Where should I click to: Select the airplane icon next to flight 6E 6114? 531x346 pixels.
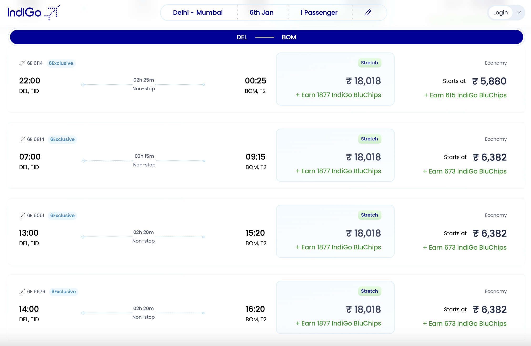[x=23, y=63]
